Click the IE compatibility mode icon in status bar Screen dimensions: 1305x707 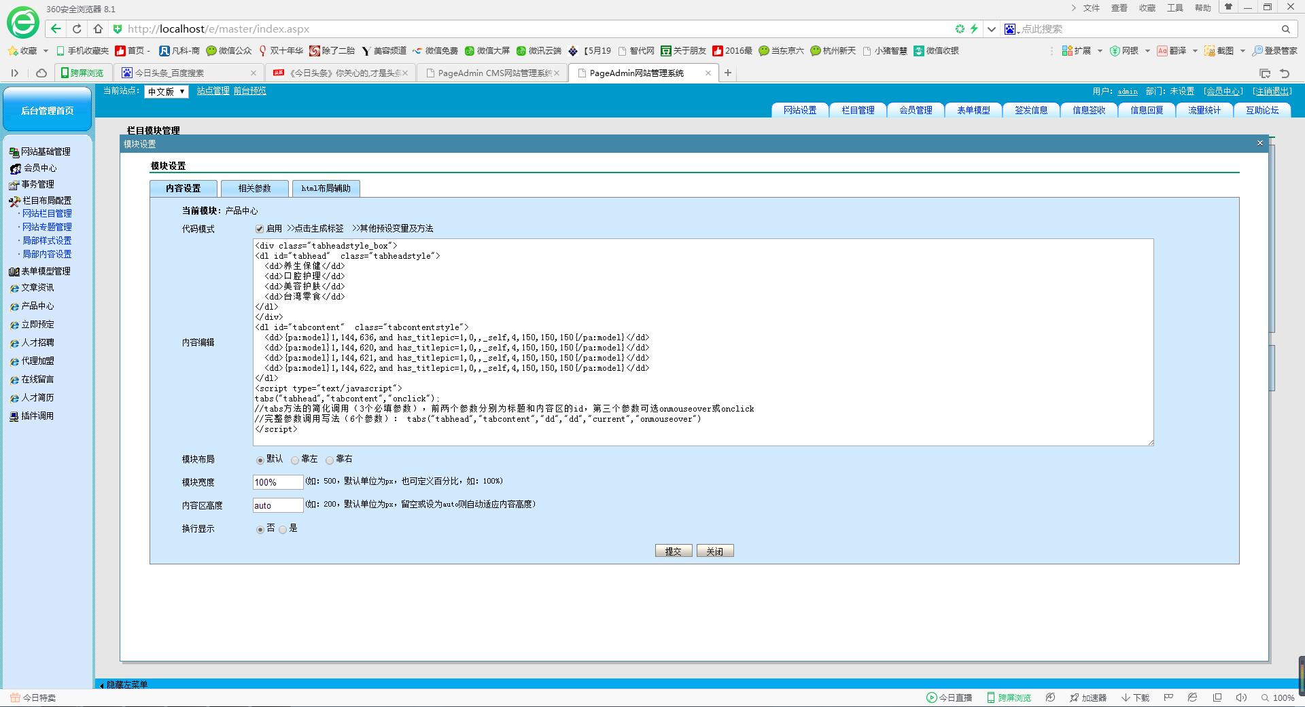1192,697
